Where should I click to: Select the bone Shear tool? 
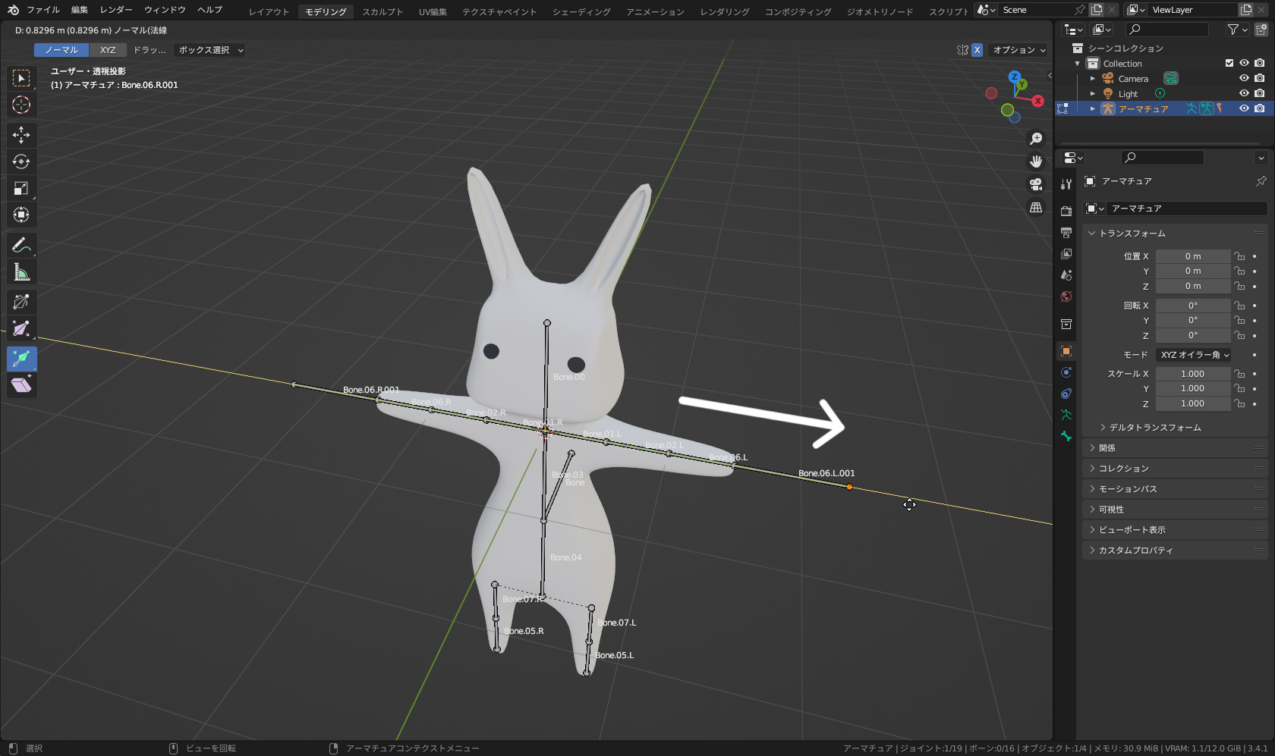(21, 385)
